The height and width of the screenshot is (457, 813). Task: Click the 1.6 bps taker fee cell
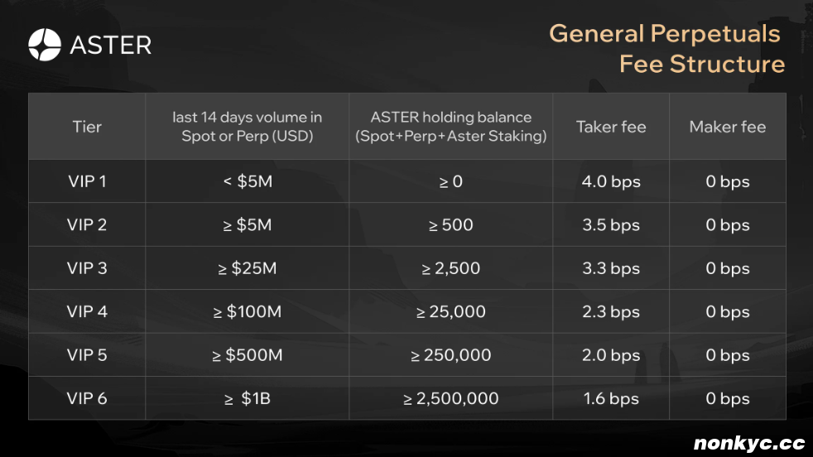[x=611, y=398]
